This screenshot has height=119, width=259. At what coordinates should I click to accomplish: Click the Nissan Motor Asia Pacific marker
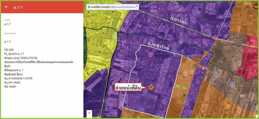[195, 12]
